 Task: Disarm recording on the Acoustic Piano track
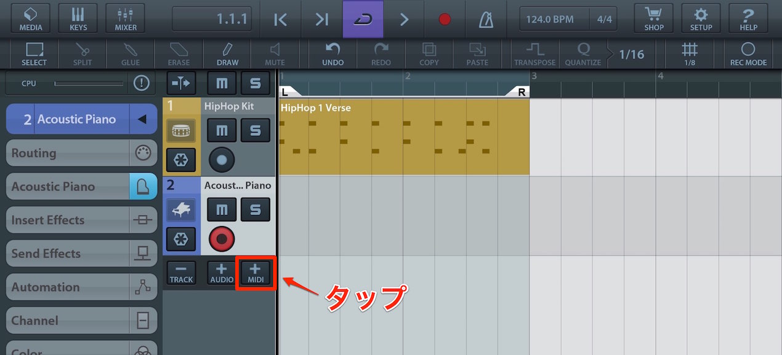coord(222,240)
